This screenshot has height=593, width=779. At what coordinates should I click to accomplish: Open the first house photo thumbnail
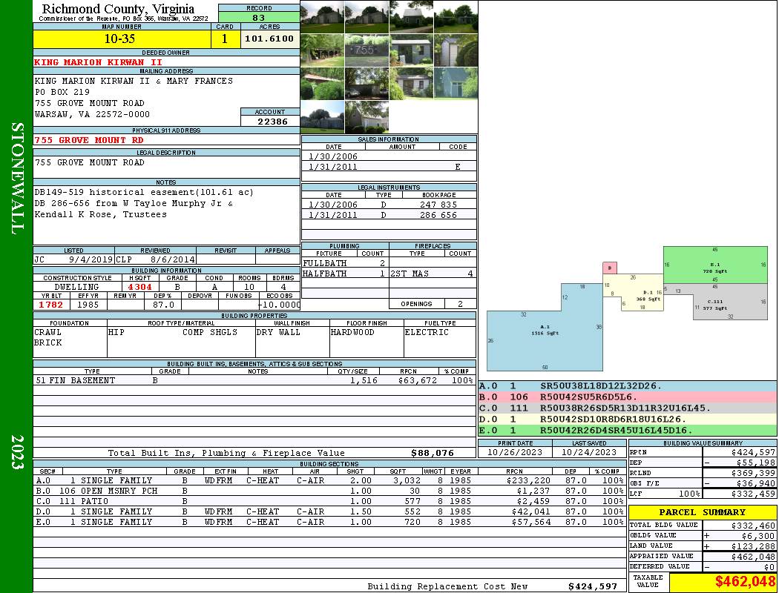322,16
